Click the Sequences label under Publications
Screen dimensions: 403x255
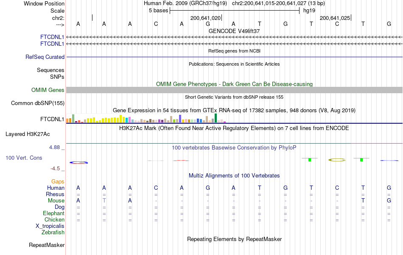(50, 70)
